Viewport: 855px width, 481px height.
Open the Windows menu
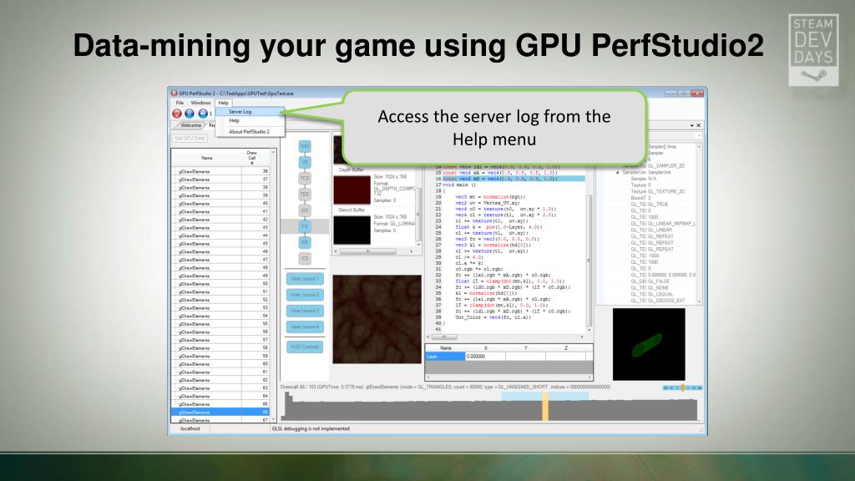(x=200, y=103)
